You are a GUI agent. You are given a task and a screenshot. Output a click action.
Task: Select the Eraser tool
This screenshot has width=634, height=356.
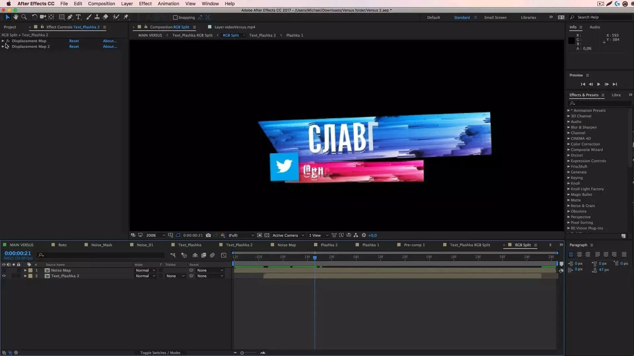[x=105, y=17]
